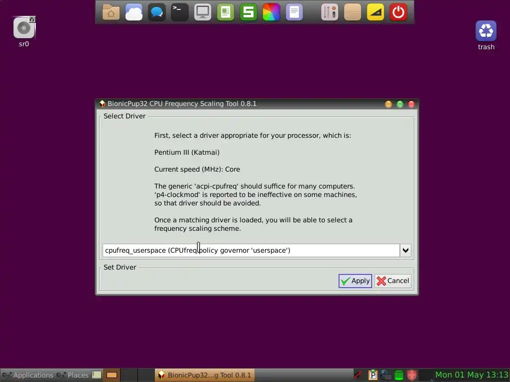Close the CPU Frequency Scaling Tool window
Image resolution: width=510 pixels, height=382 pixels.
tap(411, 104)
